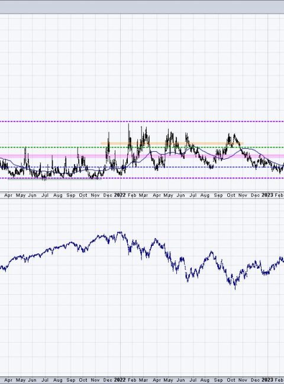Select the blue dashed horizontal line
Screen dimensions: 284x384
coord(142,167)
